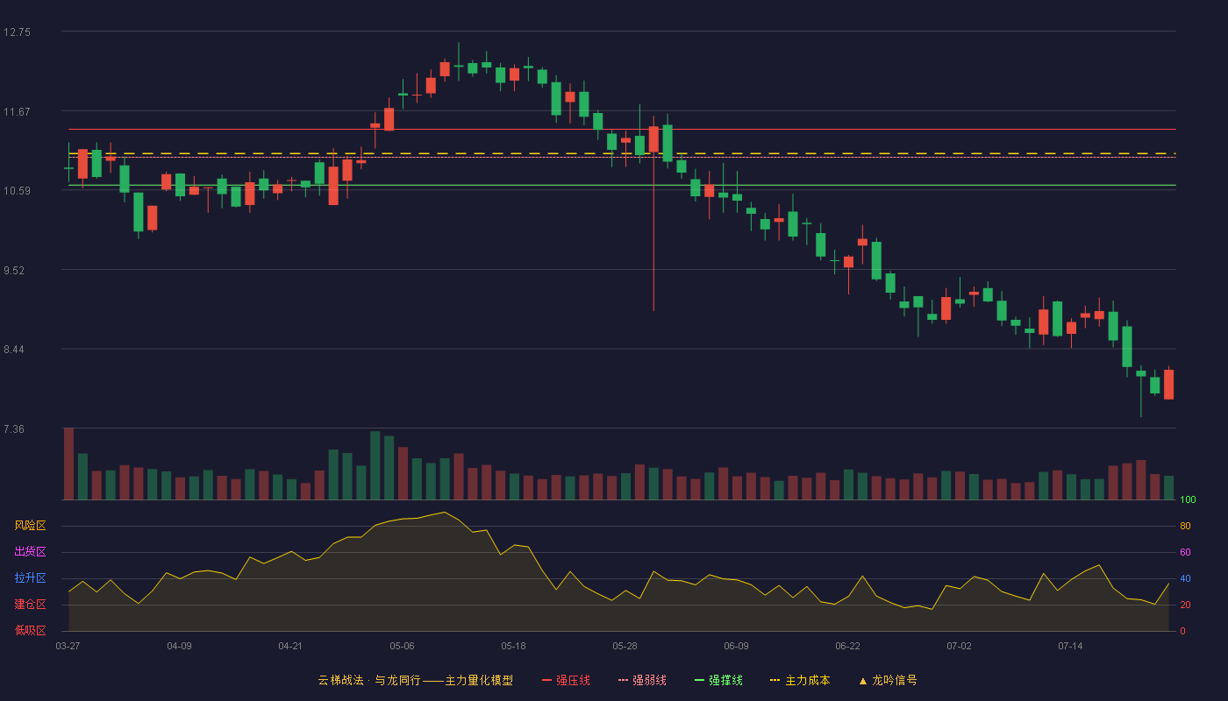1228x701 pixels.
Task: Toggle the 主力成本 legend label
Action: pos(807,680)
